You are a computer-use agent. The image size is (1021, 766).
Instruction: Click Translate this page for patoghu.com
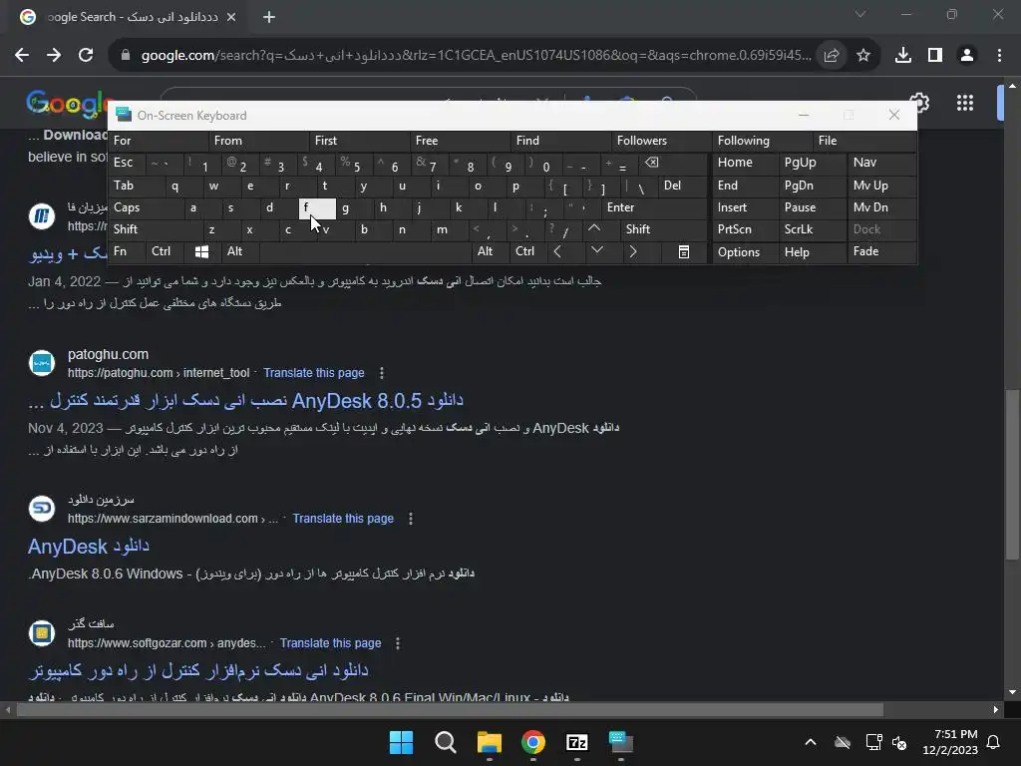pyautogui.click(x=314, y=373)
